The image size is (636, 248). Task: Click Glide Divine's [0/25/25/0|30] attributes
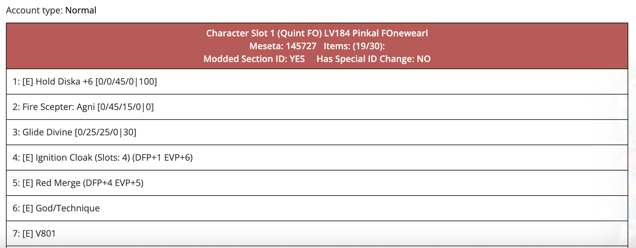(105, 132)
